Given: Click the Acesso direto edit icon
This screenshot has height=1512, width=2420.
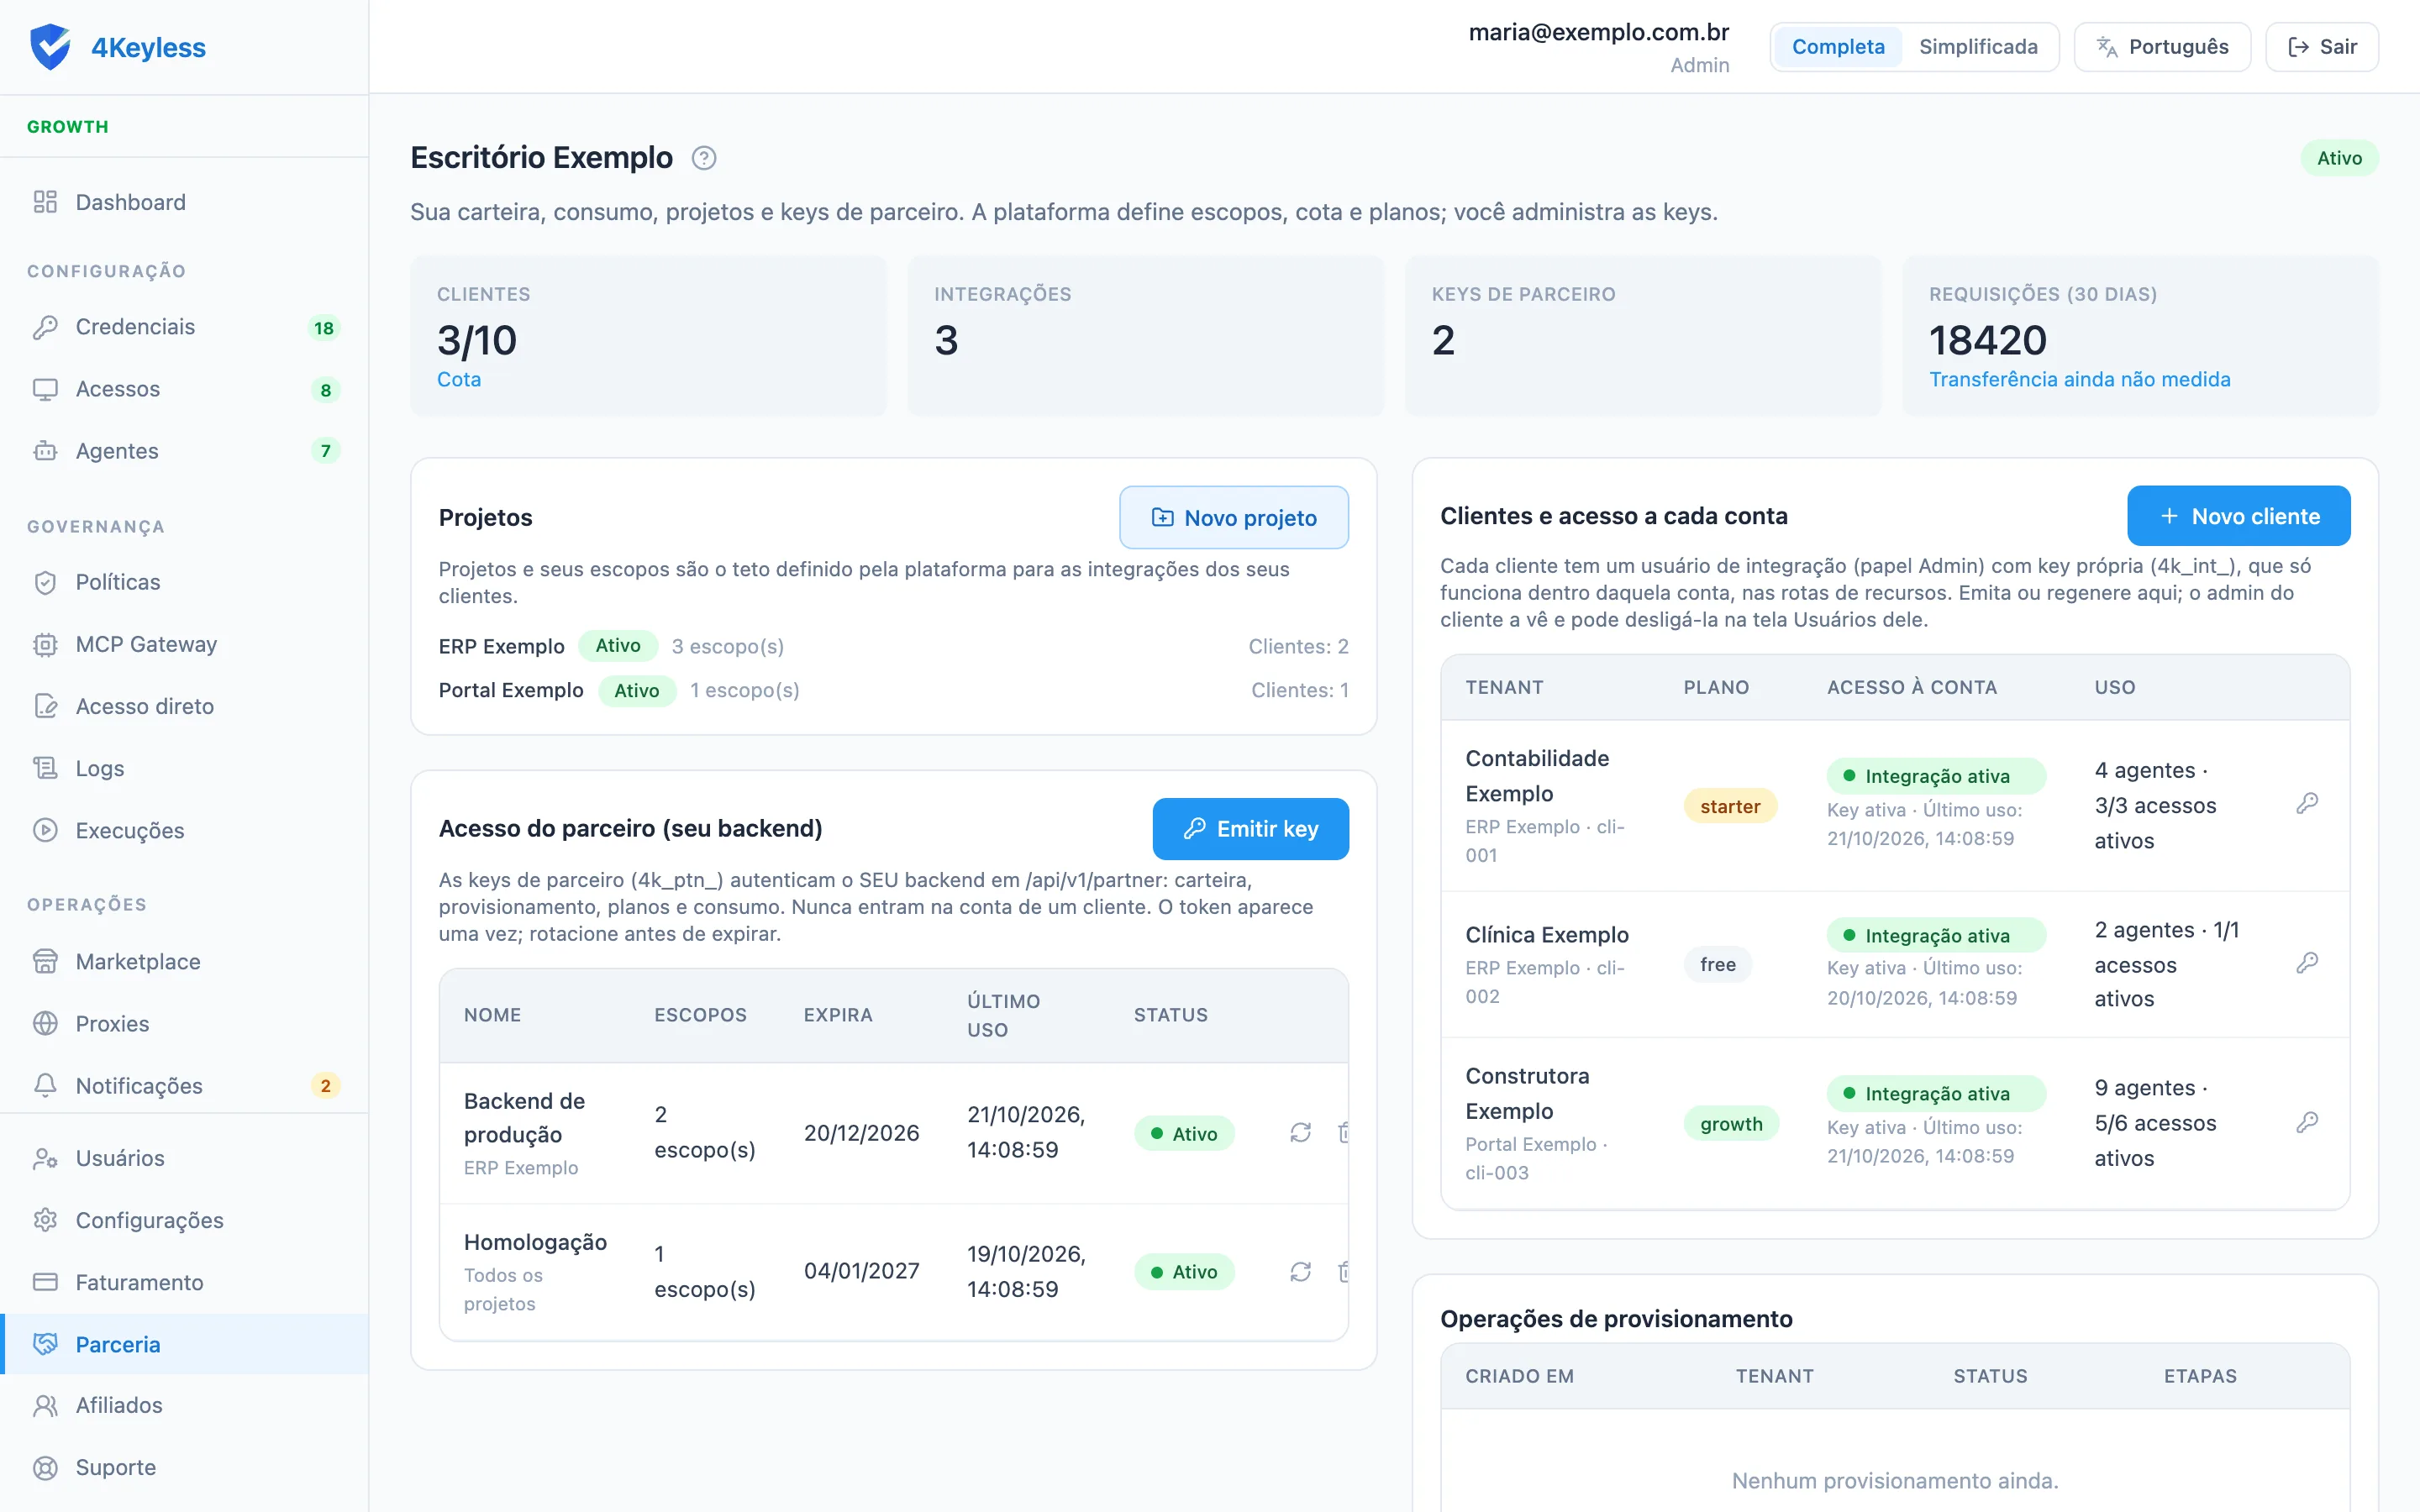Looking at the screenshot, I should click(x=45, y=706).
